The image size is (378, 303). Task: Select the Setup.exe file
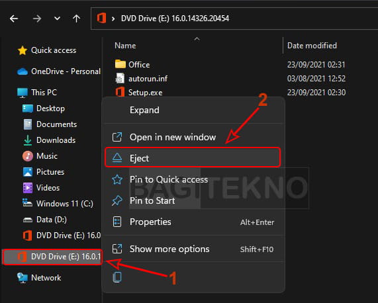145,93
